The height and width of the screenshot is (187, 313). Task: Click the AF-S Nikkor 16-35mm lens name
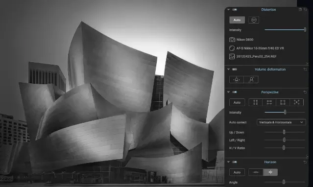pyautogui.click(x=260, y=48)
